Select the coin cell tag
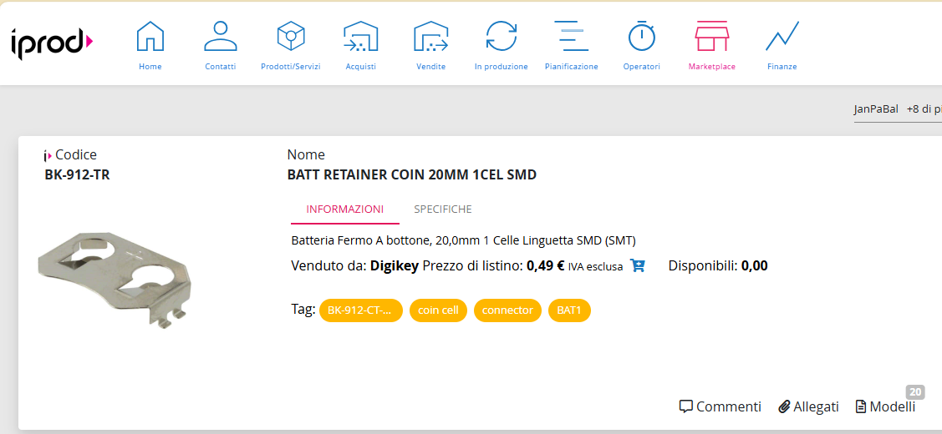The height and width of the screenshot is (434, 942). (x=438, y=310)
